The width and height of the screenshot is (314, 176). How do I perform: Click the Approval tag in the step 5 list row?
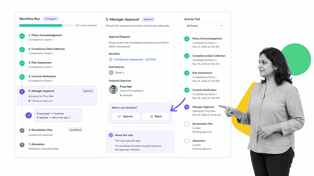pyautogui.click(x=88, y=91)
